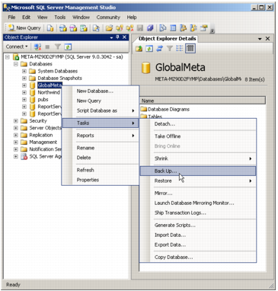Expand the Database Snapshots node
This screenshot has width=278, height=291.
[24, 78]
